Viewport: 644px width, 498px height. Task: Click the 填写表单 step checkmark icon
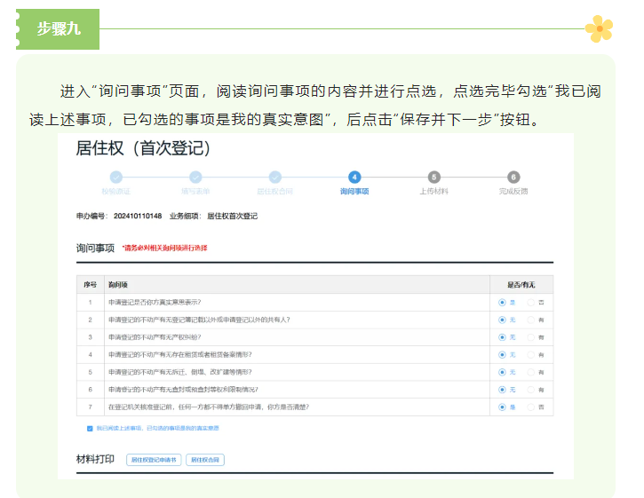pos(195,178)
